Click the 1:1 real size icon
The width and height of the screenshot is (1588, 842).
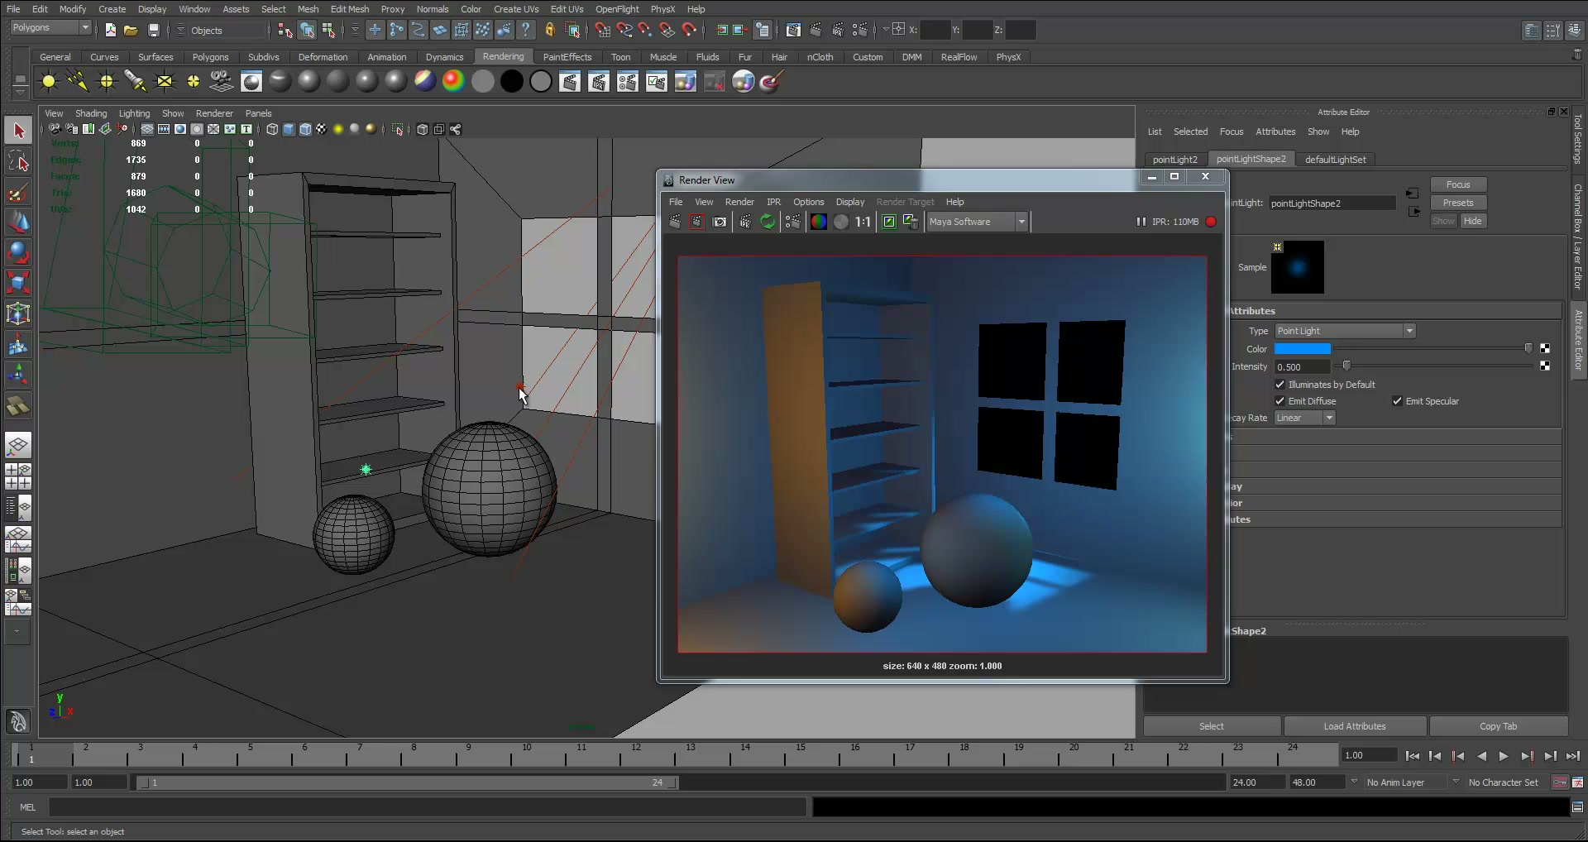(x=863, y=222)
